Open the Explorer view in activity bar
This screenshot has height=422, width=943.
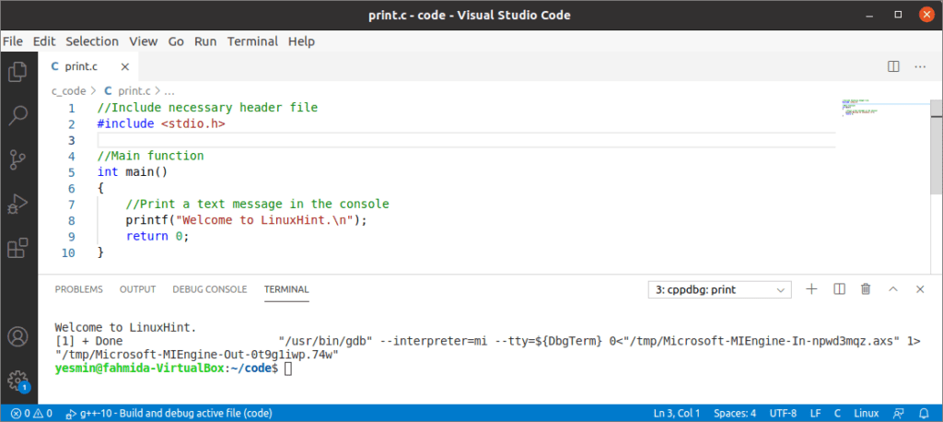coord(18,72)
